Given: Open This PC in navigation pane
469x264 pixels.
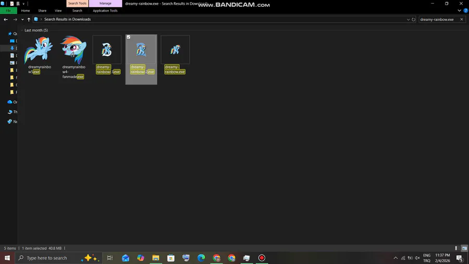Looking at the screenshot, I should 10,112.
